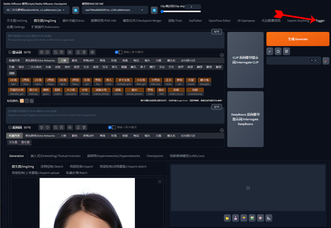Click the trash icon in the 提示词 toolbar
The image size is (331, 228).
click(84, 52)
